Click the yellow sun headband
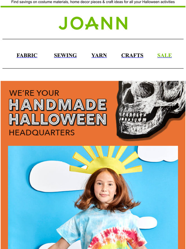 106,161
